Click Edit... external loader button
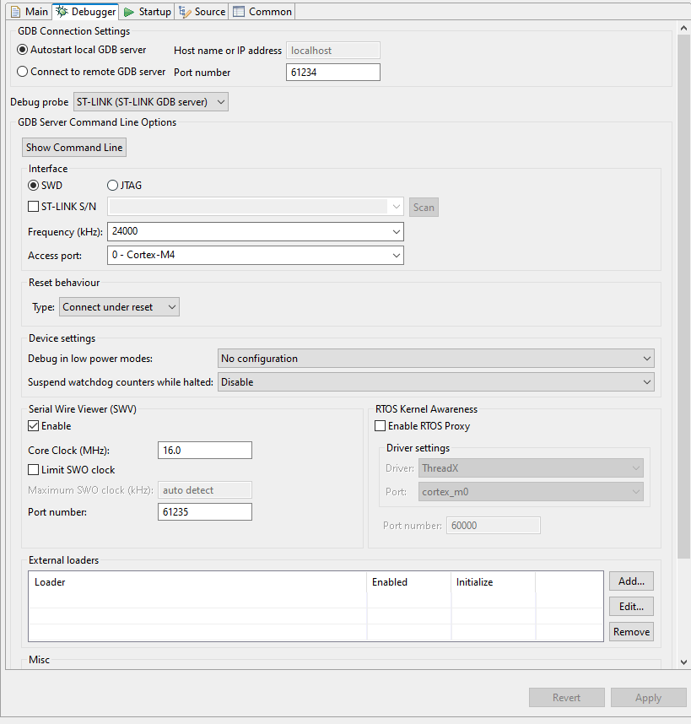Screen dimensions: 691x724 pos(631,607)
